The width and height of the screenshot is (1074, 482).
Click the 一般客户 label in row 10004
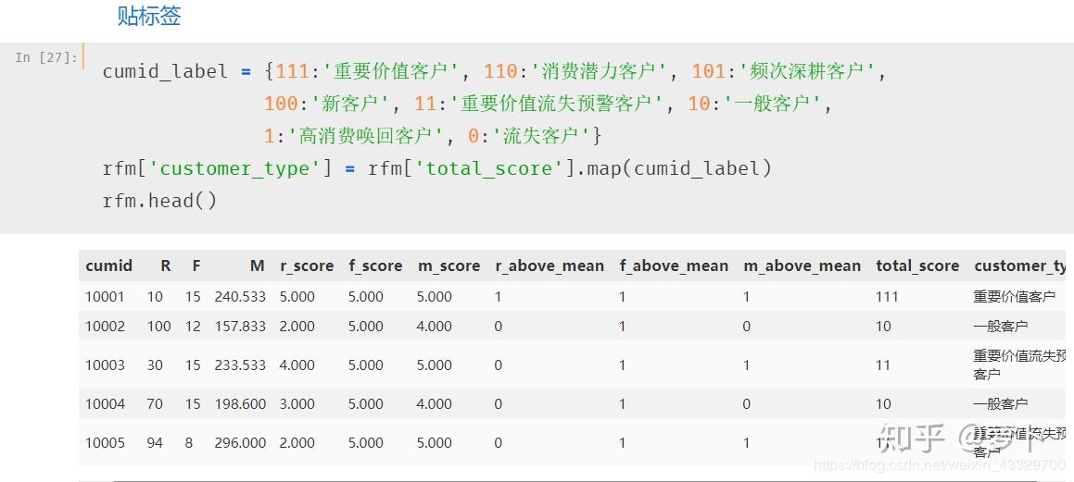click(1001, 404)
